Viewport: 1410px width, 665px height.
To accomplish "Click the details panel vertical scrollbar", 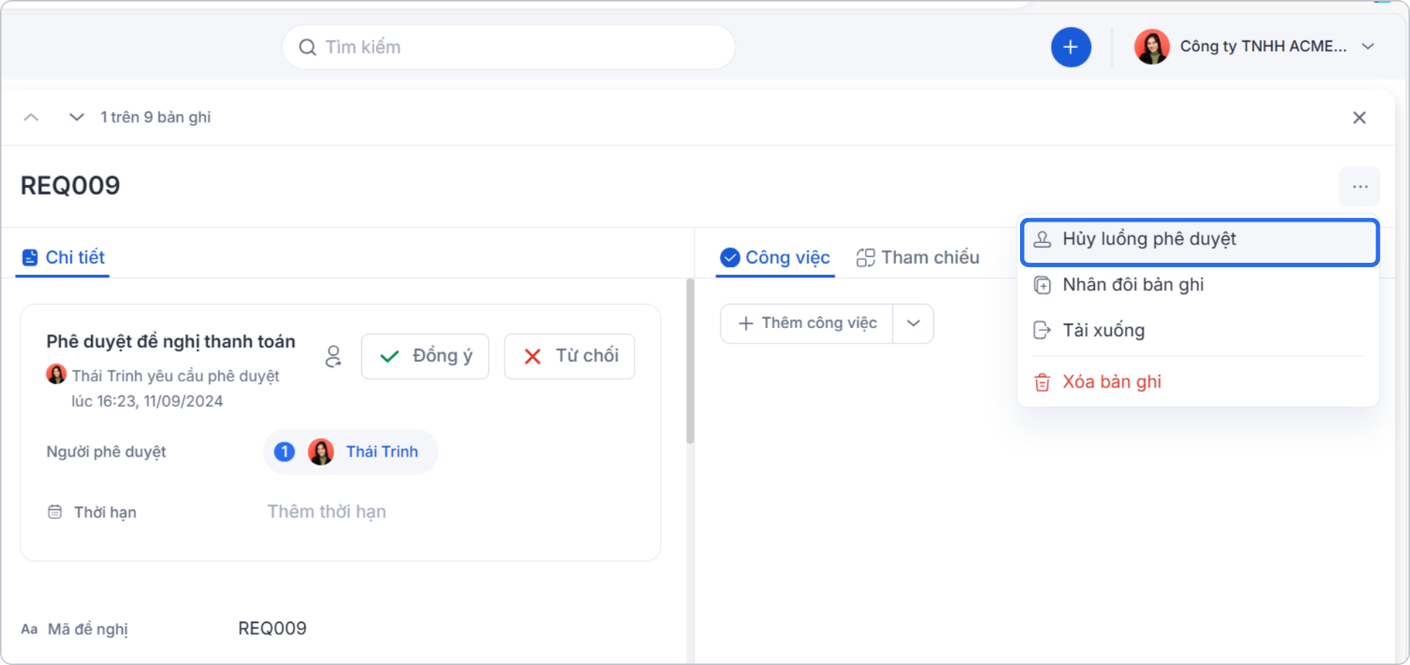I will (690, 362).
